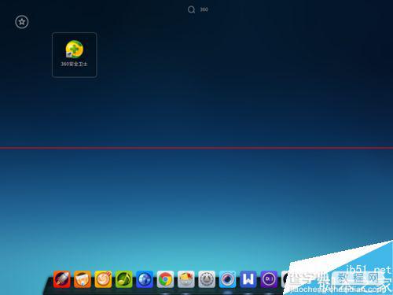Screen dimensions: 393x295
Task: Click the favorites star icon in the launcher
Action: 22,22
